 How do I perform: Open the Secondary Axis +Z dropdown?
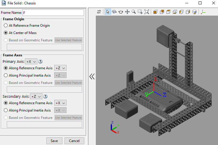tap(37, 97)
